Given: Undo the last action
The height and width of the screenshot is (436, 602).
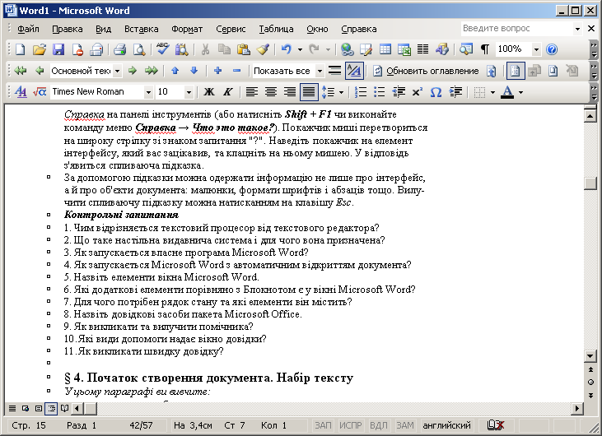Looking at the screenshot, I should point(287,49).
